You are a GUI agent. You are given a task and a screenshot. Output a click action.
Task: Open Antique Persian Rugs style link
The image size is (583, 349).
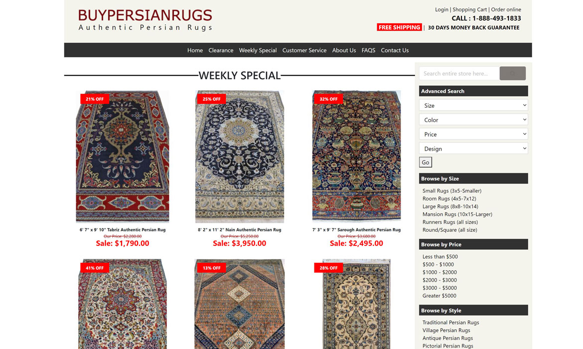[447, 338]
